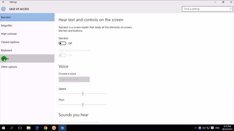Viewport: 234px width, 131px height.
Task: Open the clock and date flyout
Action: (x=227, y=128)
